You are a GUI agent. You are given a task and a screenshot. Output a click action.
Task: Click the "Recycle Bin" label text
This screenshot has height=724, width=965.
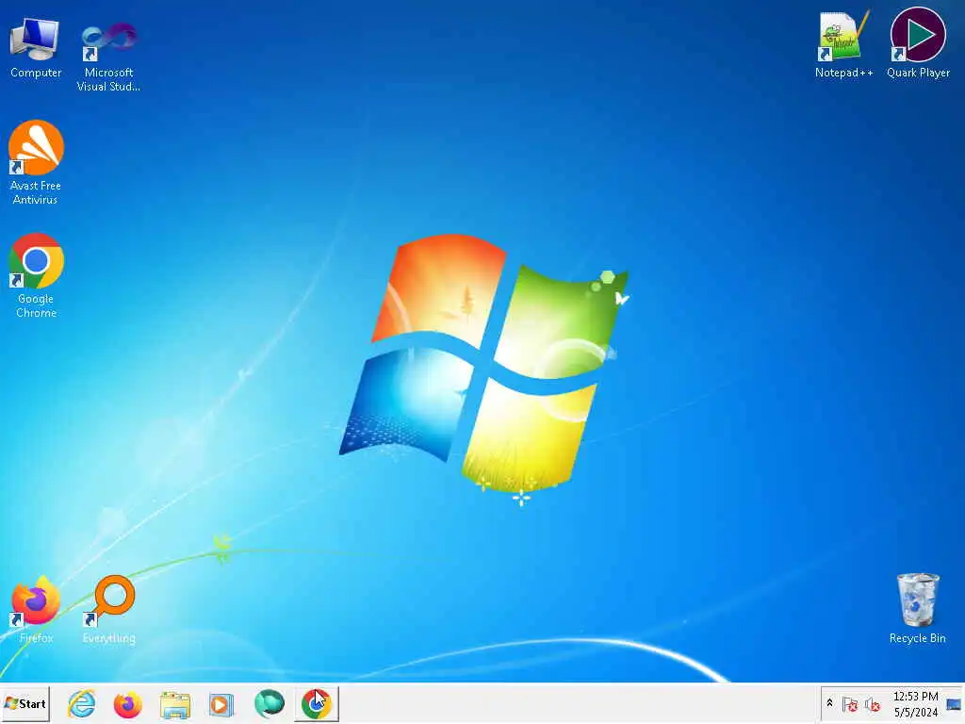pyautogui.click(x=918, y=638)
